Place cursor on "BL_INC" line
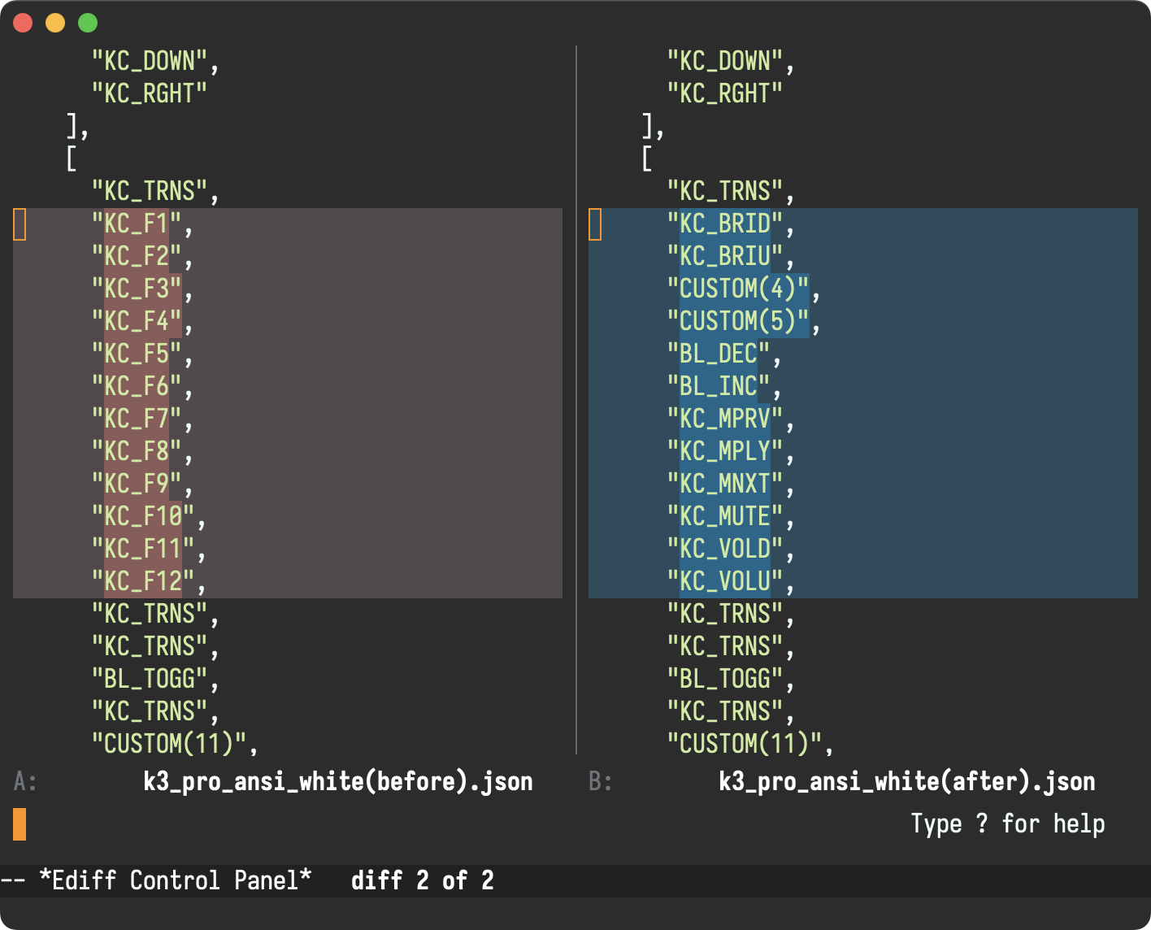This screenshot has height=930, width=1151. (x=724, y=387)
